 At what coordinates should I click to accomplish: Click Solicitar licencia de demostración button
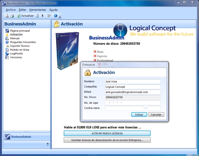[107, 140]
